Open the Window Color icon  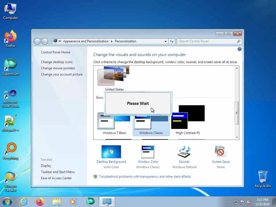click(148, 151)
